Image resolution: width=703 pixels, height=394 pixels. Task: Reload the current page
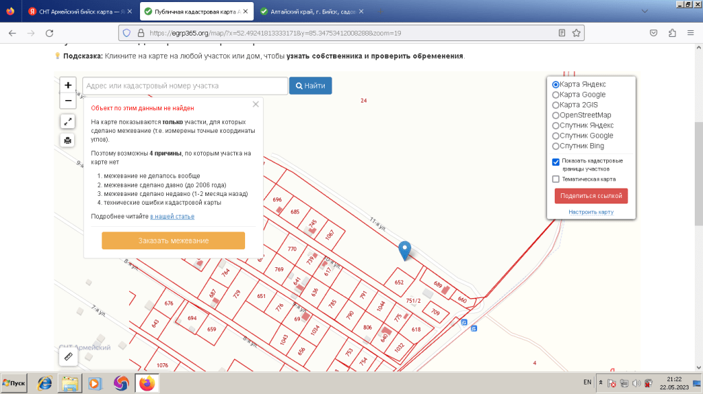point(49,33)
